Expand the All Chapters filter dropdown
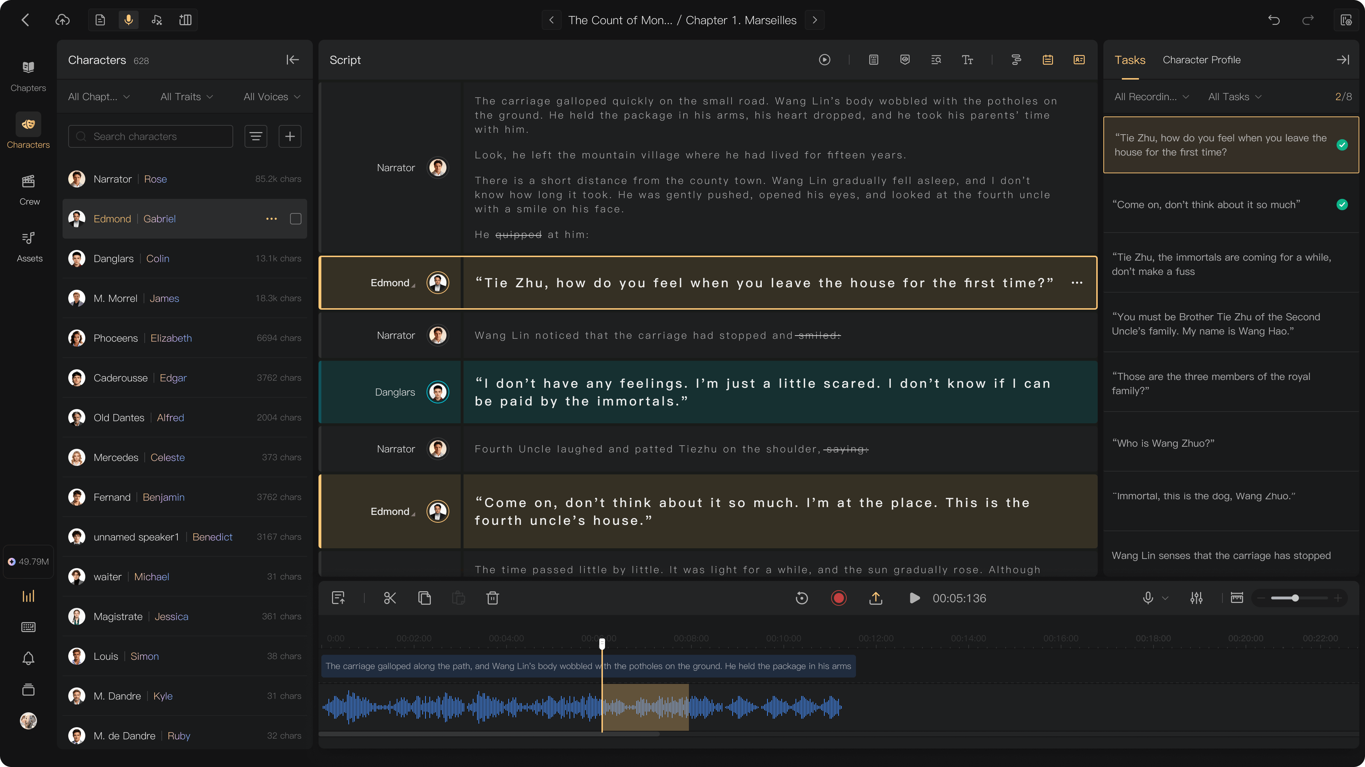1365x767 pixels. 98,97
